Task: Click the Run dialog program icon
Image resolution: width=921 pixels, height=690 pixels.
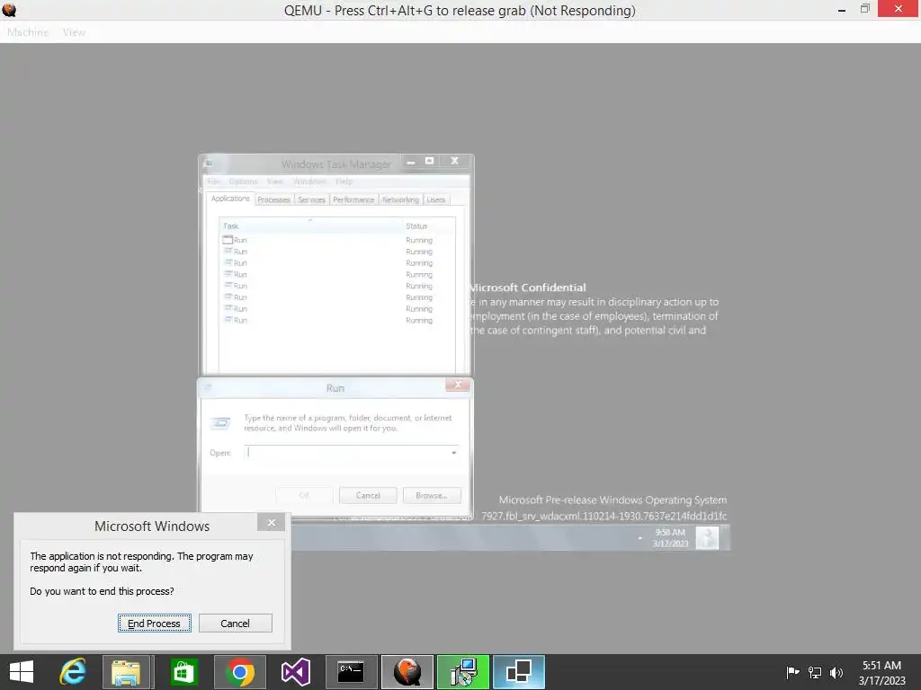Action: point(220,423)
